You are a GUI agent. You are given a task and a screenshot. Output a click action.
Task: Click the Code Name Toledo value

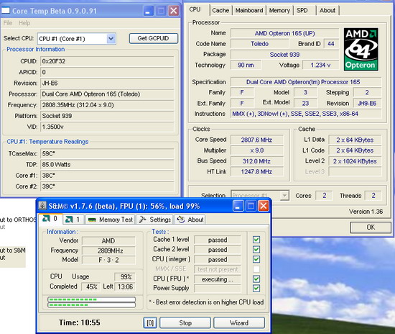[259, 44]
